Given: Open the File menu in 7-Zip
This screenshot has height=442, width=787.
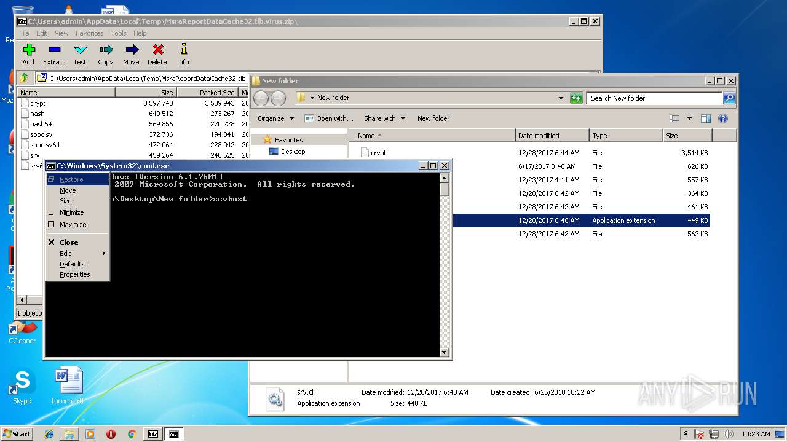Looking at the screenshot, I should (x=24, y=33).
